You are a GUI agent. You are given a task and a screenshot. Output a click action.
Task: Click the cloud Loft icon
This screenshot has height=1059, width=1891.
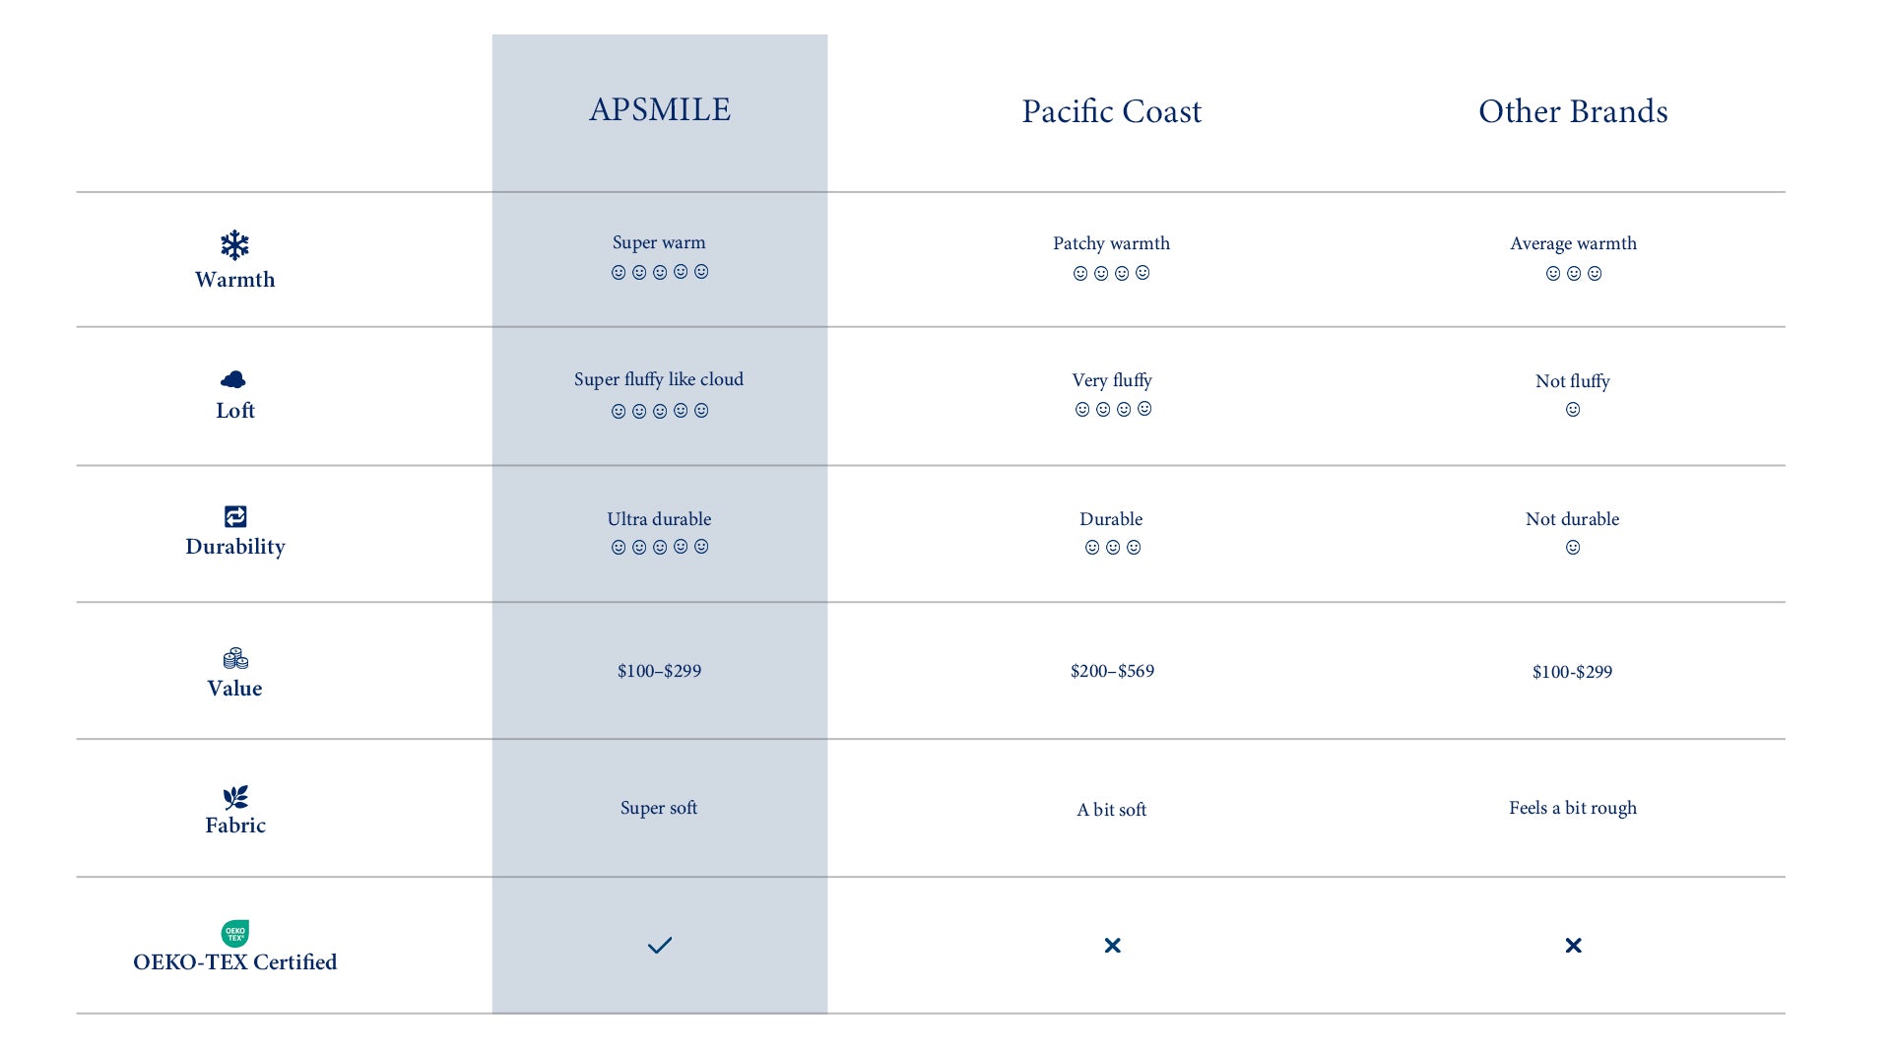(233, 379)
